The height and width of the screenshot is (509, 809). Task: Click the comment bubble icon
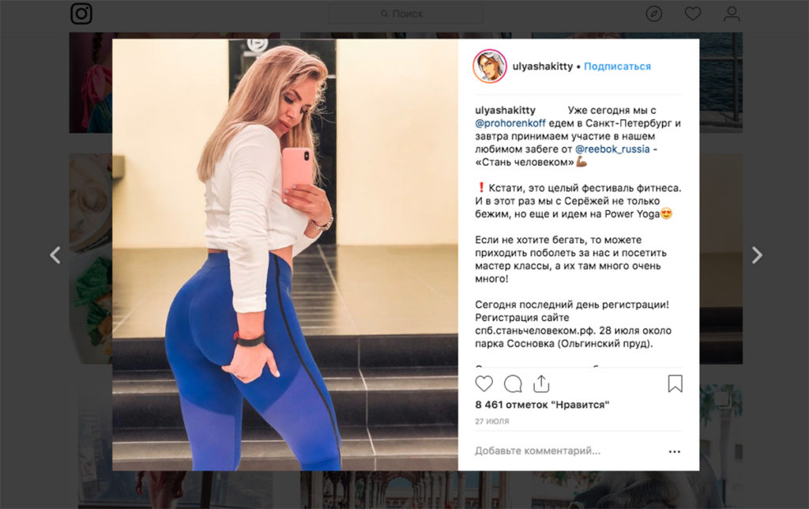pos(513,383)
